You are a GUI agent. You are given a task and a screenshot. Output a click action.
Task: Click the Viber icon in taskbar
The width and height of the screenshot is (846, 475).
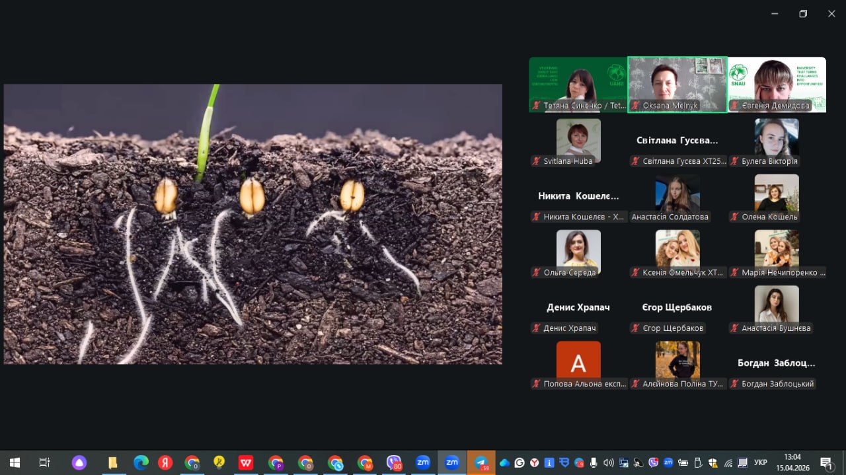click(x=394, y=463)
